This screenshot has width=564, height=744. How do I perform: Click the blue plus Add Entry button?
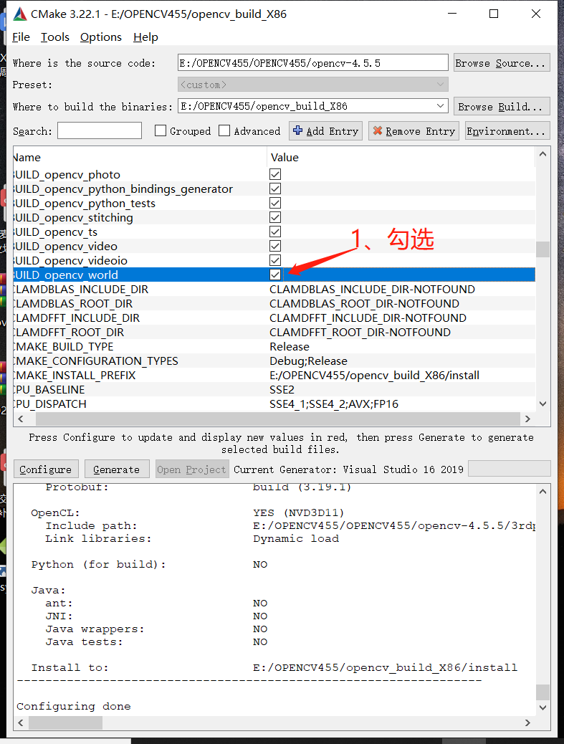click(325, 131)
